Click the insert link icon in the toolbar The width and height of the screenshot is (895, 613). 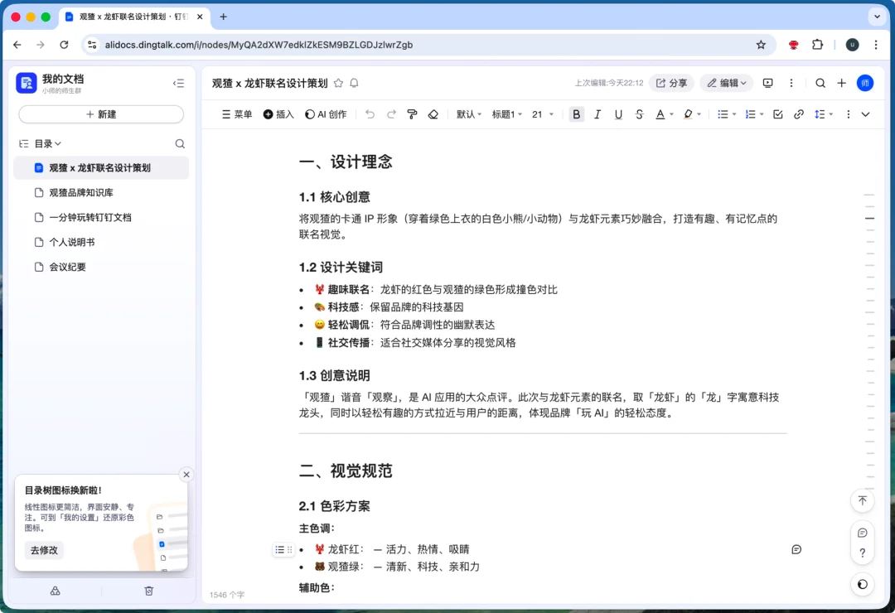pyautogui.click(x=799, y=114)
